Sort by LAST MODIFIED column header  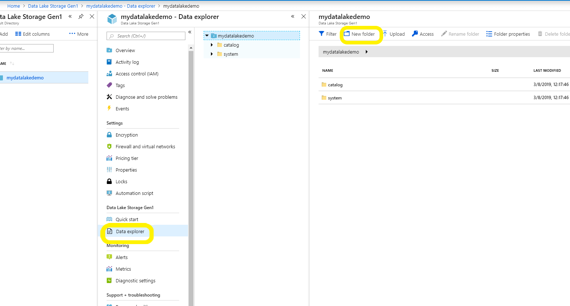pyautogui.click(x=547, y=70)
